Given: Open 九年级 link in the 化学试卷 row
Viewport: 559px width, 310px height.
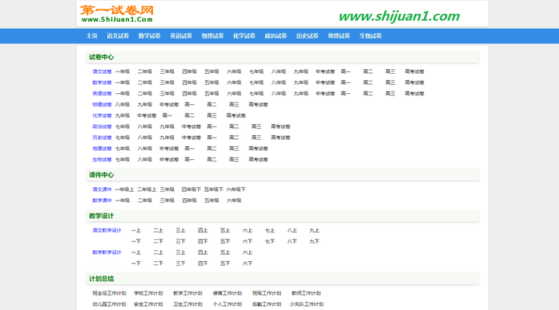Looking at the screenshot, I should 123,116.
